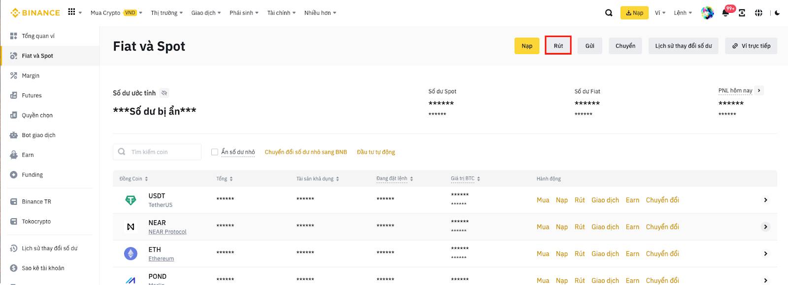Expand the 'Nhiều hơn' menu

(x=320, y=13)
